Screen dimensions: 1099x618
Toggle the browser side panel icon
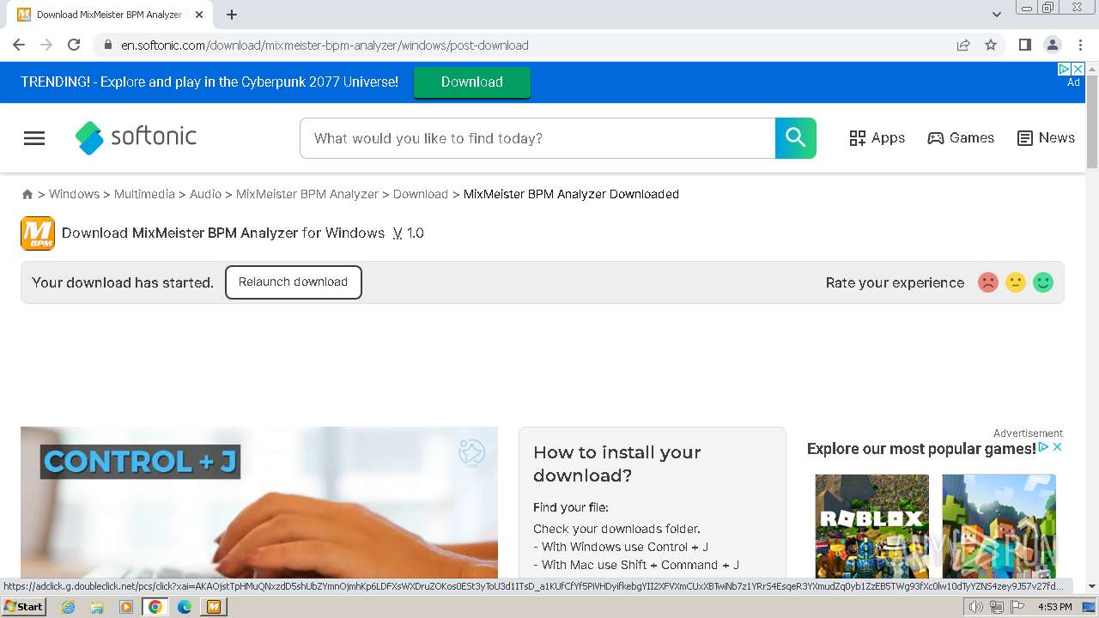(x=1025, y=45)
